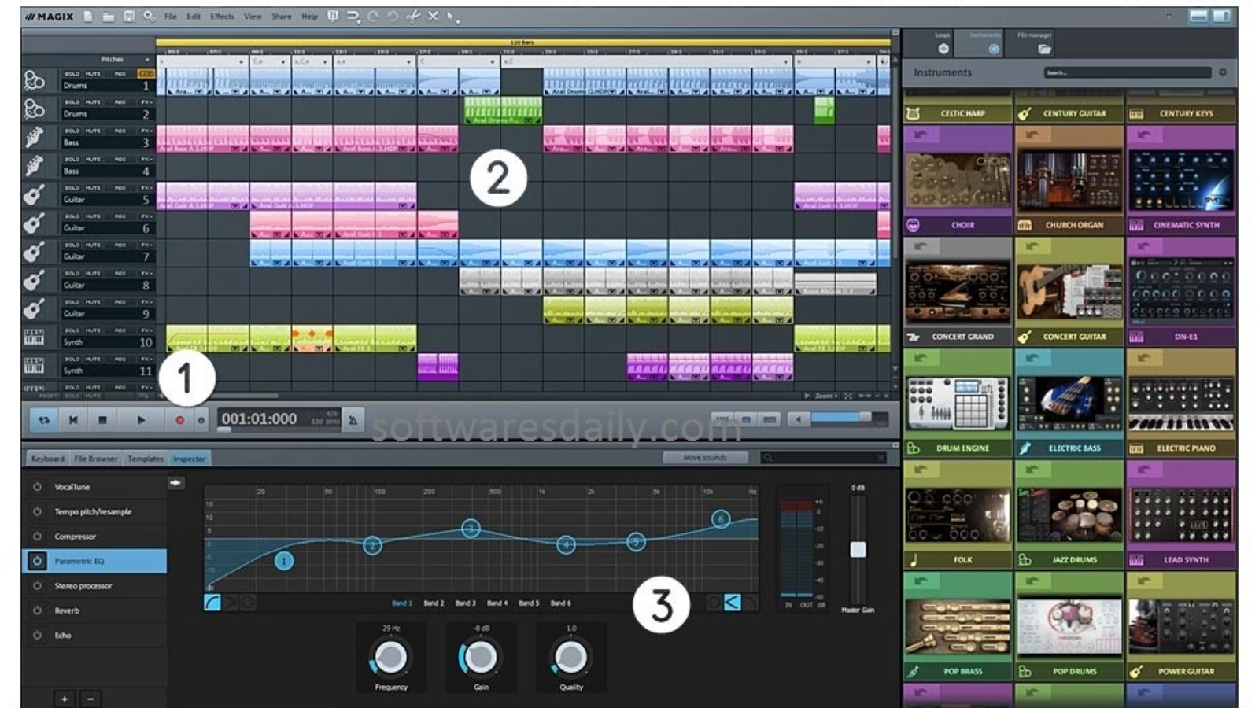Open the first pitch marker dropdown arrow
Screen dimensions: 1259x708
tap(242, 61)
